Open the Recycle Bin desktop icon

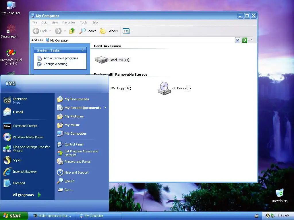280,195
